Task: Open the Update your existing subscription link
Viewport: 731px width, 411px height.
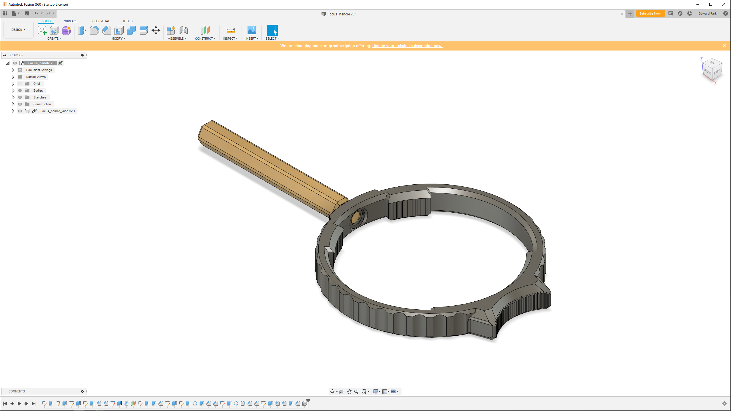Action: 407,46
